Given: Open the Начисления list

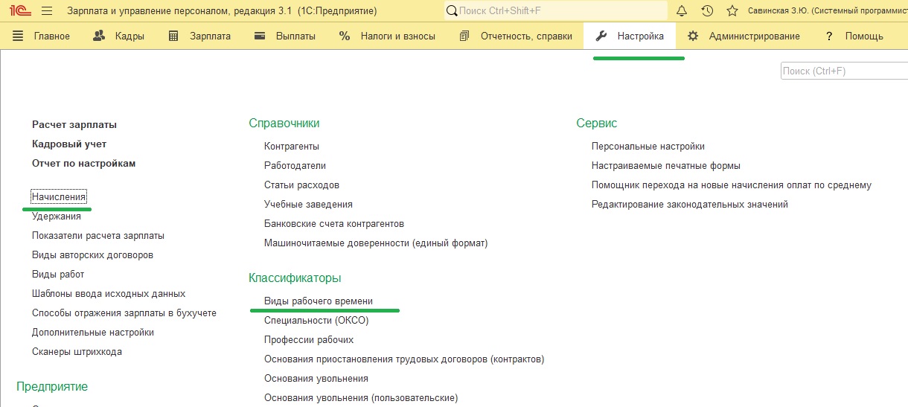Looking at the screenshot, I should pyautogui.click(x=59, y=197).
